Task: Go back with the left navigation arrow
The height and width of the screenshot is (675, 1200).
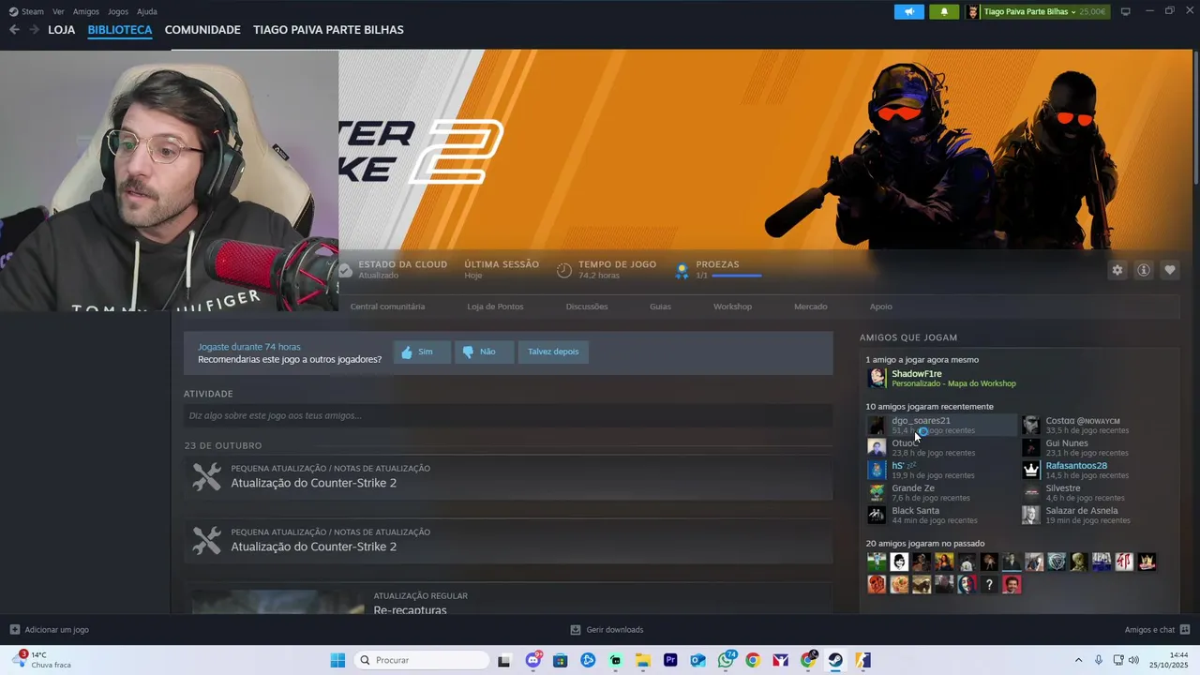Action: click(14, 29)
